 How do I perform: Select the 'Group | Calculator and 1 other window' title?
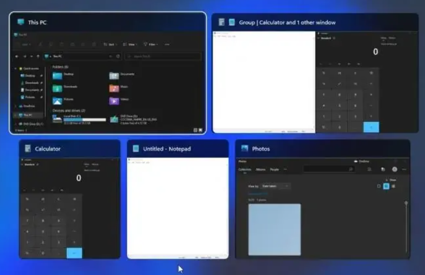click(x=287, y=22)
